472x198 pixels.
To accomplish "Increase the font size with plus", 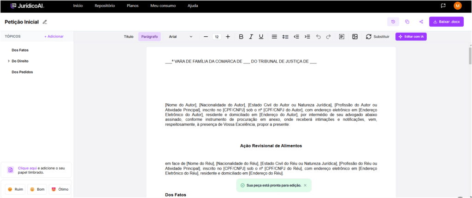I will click(228, 37).
